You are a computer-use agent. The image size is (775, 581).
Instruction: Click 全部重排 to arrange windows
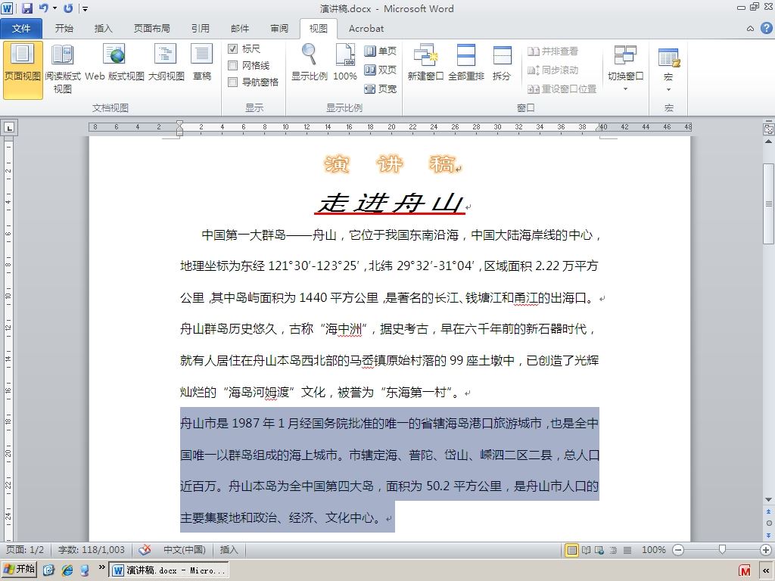click(x=466, y=62)
